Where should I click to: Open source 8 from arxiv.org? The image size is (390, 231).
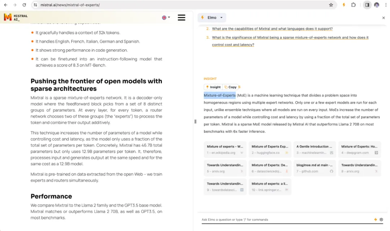(x=360, y=168)
